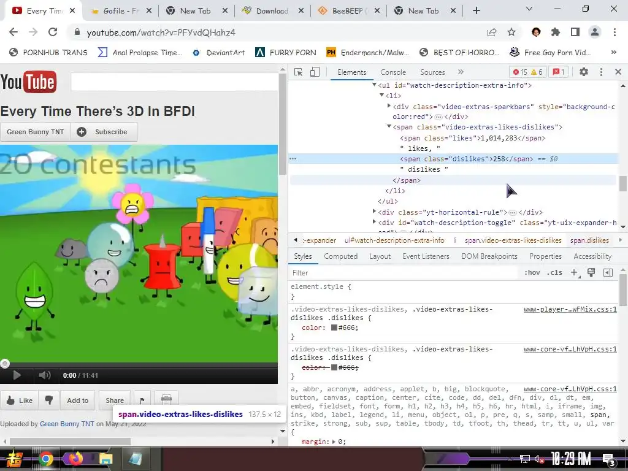The image size is (628, 471).
Task: Switch to the Console tab
Action: (x=393, y=72)
